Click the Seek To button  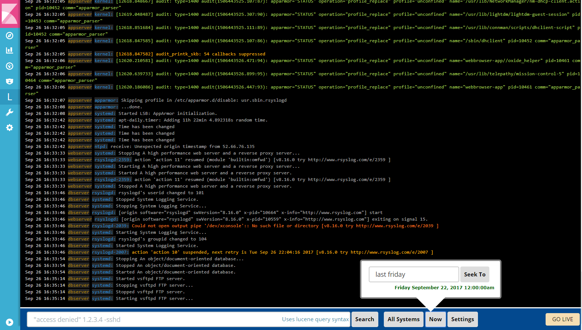(475, 274)
